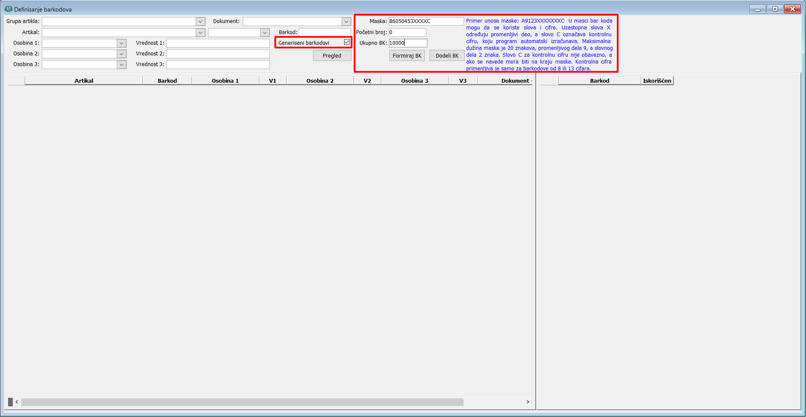Image resolution: width=806 pixels, height=417 pixels.
Task: Click the app icon in the title bar
Action: pyautogui.click(x=8, y=9)
